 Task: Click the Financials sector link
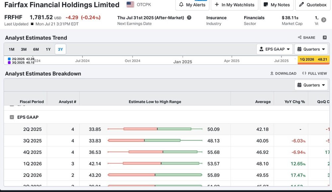click(254, 18)
